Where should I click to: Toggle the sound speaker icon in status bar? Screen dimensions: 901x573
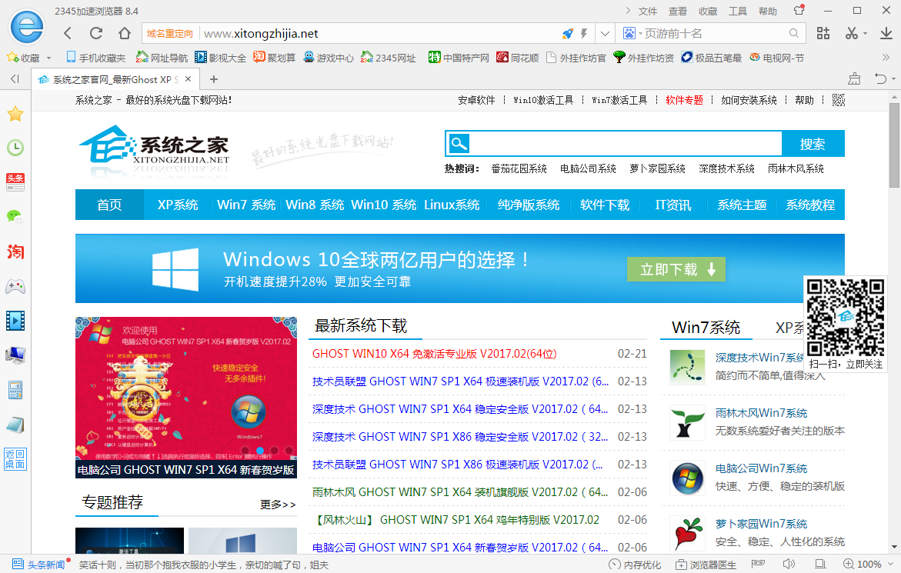(x=789, y=565)
